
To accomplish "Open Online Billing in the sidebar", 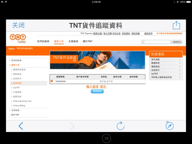I will pyautogui.click(x=19, y=106).
